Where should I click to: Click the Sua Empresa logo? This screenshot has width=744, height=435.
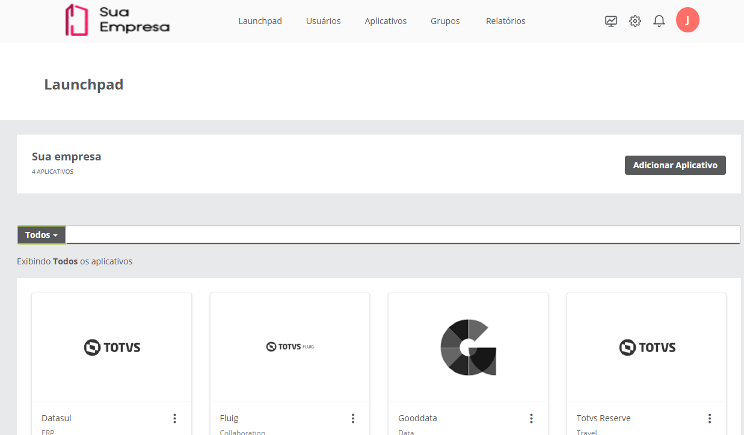(x=117, y=20)
